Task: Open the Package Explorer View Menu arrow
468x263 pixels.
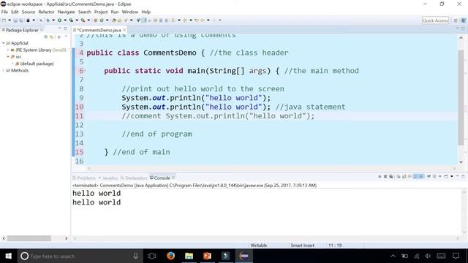Action: coord(66,37)
